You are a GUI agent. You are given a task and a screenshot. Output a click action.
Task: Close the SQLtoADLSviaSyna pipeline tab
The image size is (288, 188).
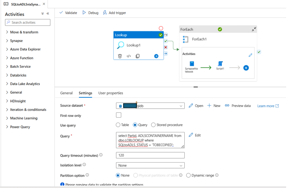tap(44, 4)
